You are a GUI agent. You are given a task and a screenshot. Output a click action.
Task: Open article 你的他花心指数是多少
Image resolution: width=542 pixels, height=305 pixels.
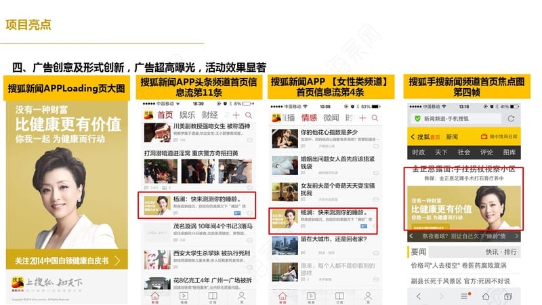point(329,132)
